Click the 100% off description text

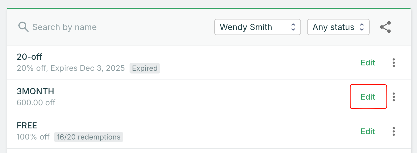pyautogui.click(x=33, y=137)
